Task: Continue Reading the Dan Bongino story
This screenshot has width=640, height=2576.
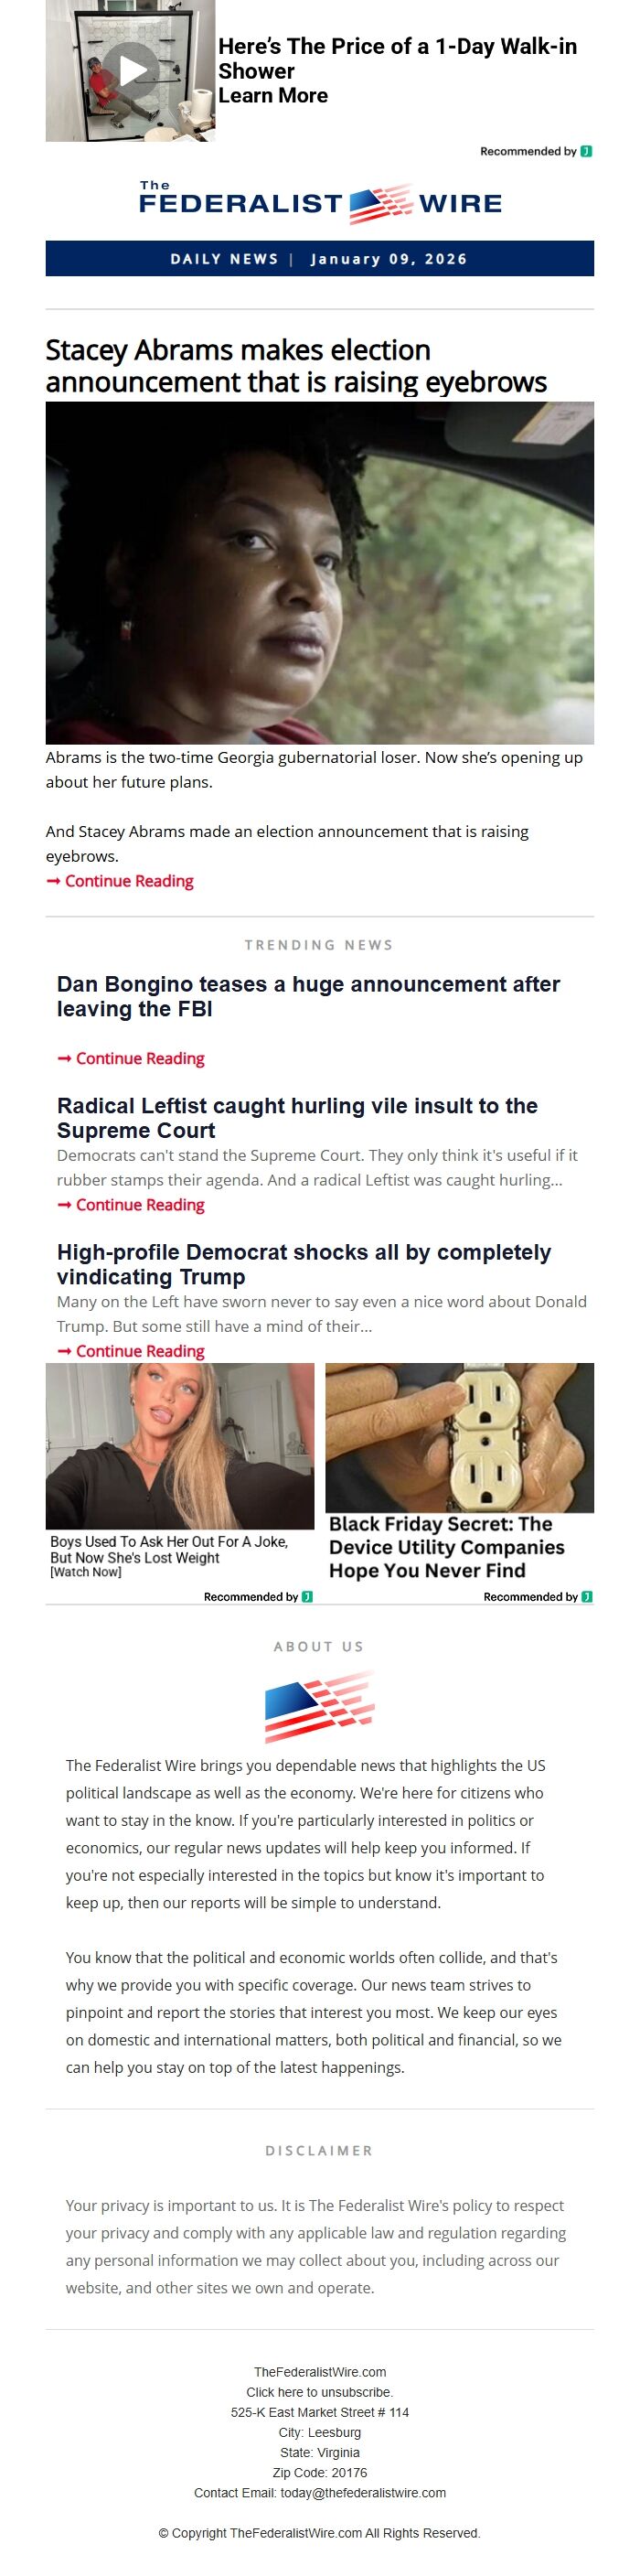Action: pos(131,1058)
